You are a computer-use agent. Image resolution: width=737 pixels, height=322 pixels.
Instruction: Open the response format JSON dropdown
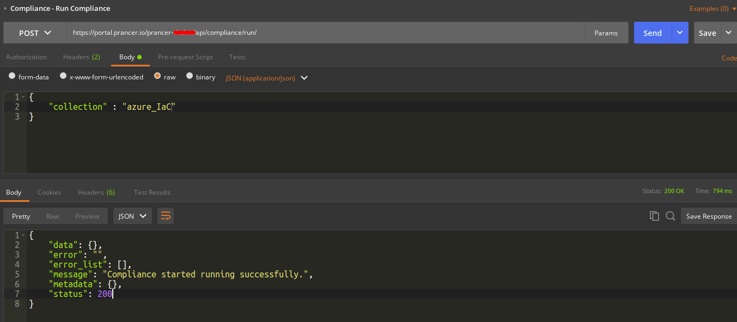click(x=132, y=216)
